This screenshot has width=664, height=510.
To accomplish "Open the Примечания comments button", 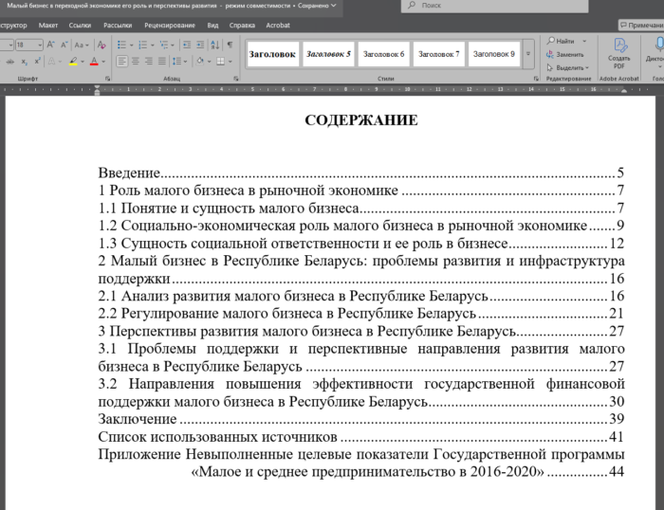I will [x=641, y=26].
